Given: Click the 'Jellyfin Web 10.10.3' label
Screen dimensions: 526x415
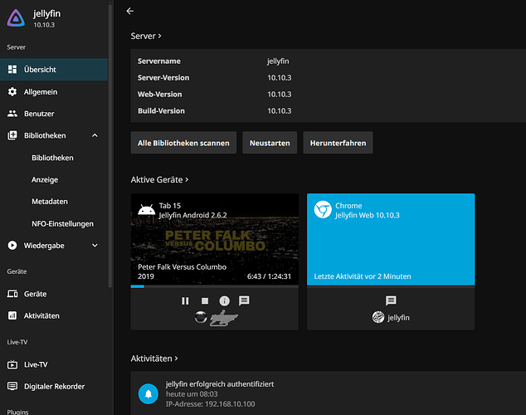Looking at the screenshot, I should 368,215.
